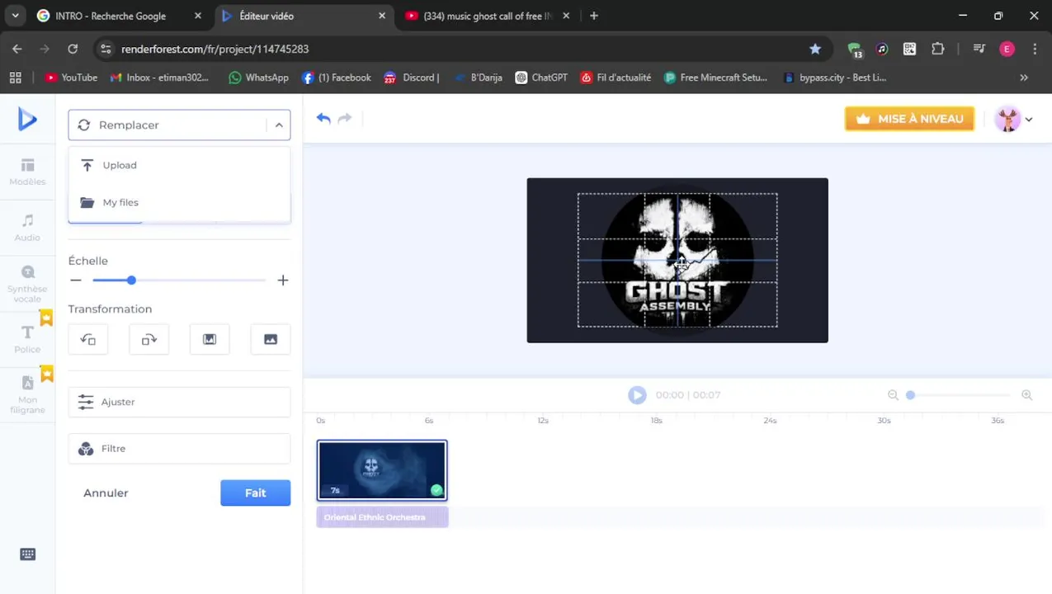Select the Oriental Ethnic Orchestra audio track

(x=382, y=517)
